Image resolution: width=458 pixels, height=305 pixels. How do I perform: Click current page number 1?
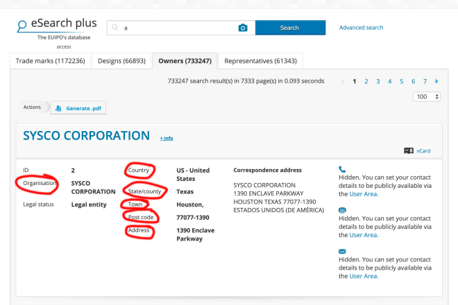pyautogui.click(x=355, y=81)
